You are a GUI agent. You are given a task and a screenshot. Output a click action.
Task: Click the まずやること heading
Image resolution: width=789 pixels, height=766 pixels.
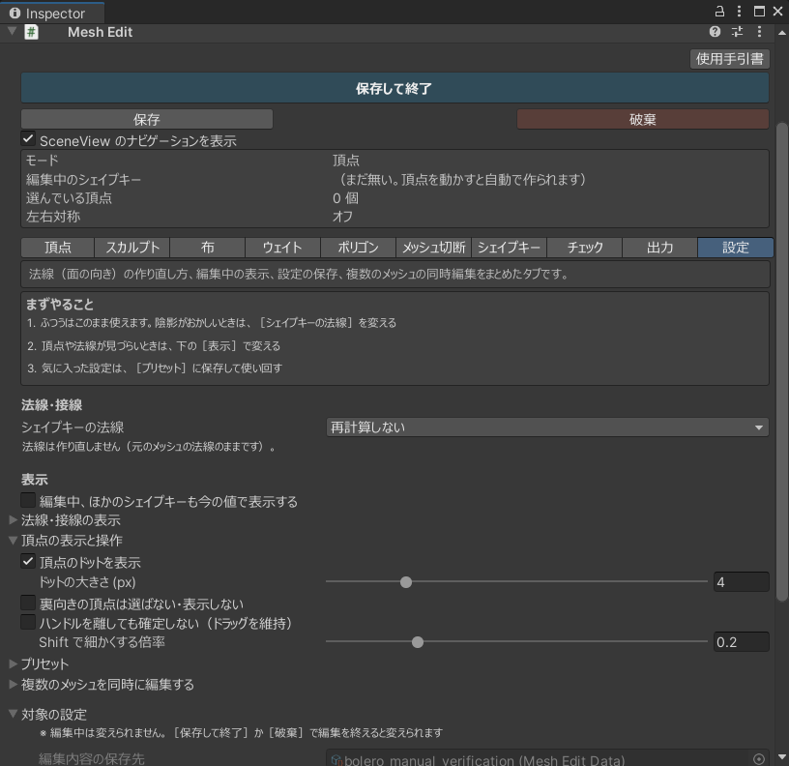tap(60, 304)
